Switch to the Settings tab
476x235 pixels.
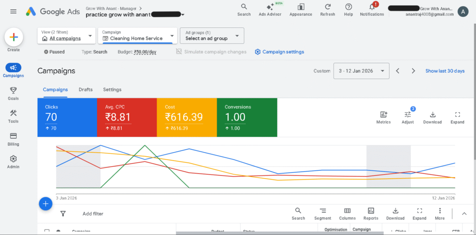coord(112,90)
